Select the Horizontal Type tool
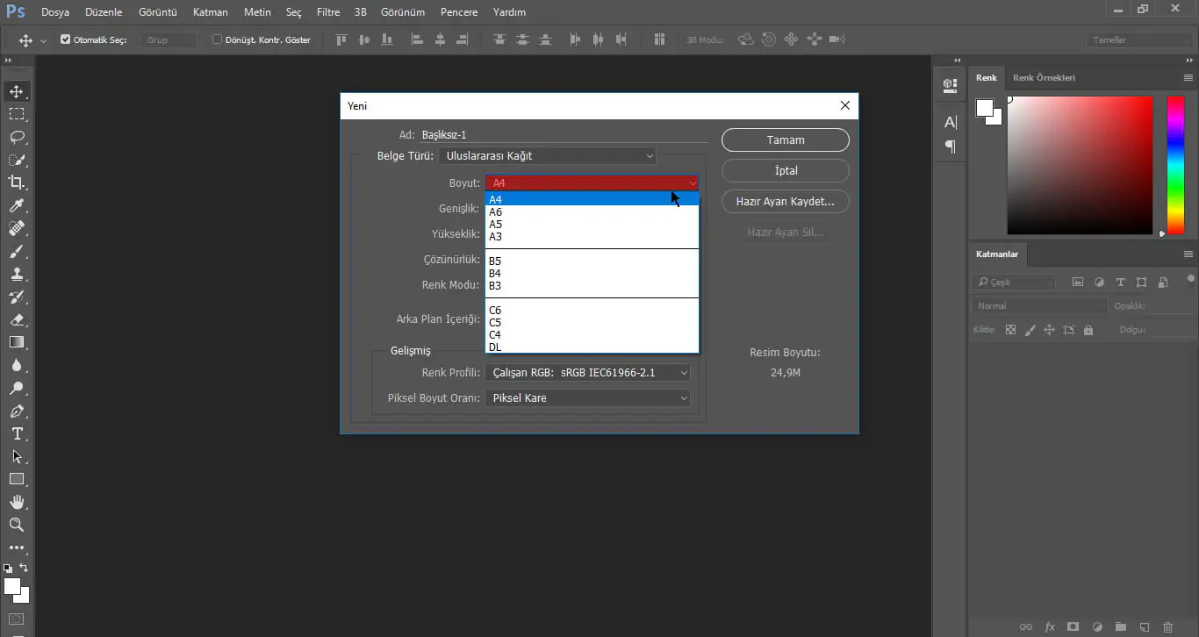This screenshot has width=1199, height=637. 17,433
